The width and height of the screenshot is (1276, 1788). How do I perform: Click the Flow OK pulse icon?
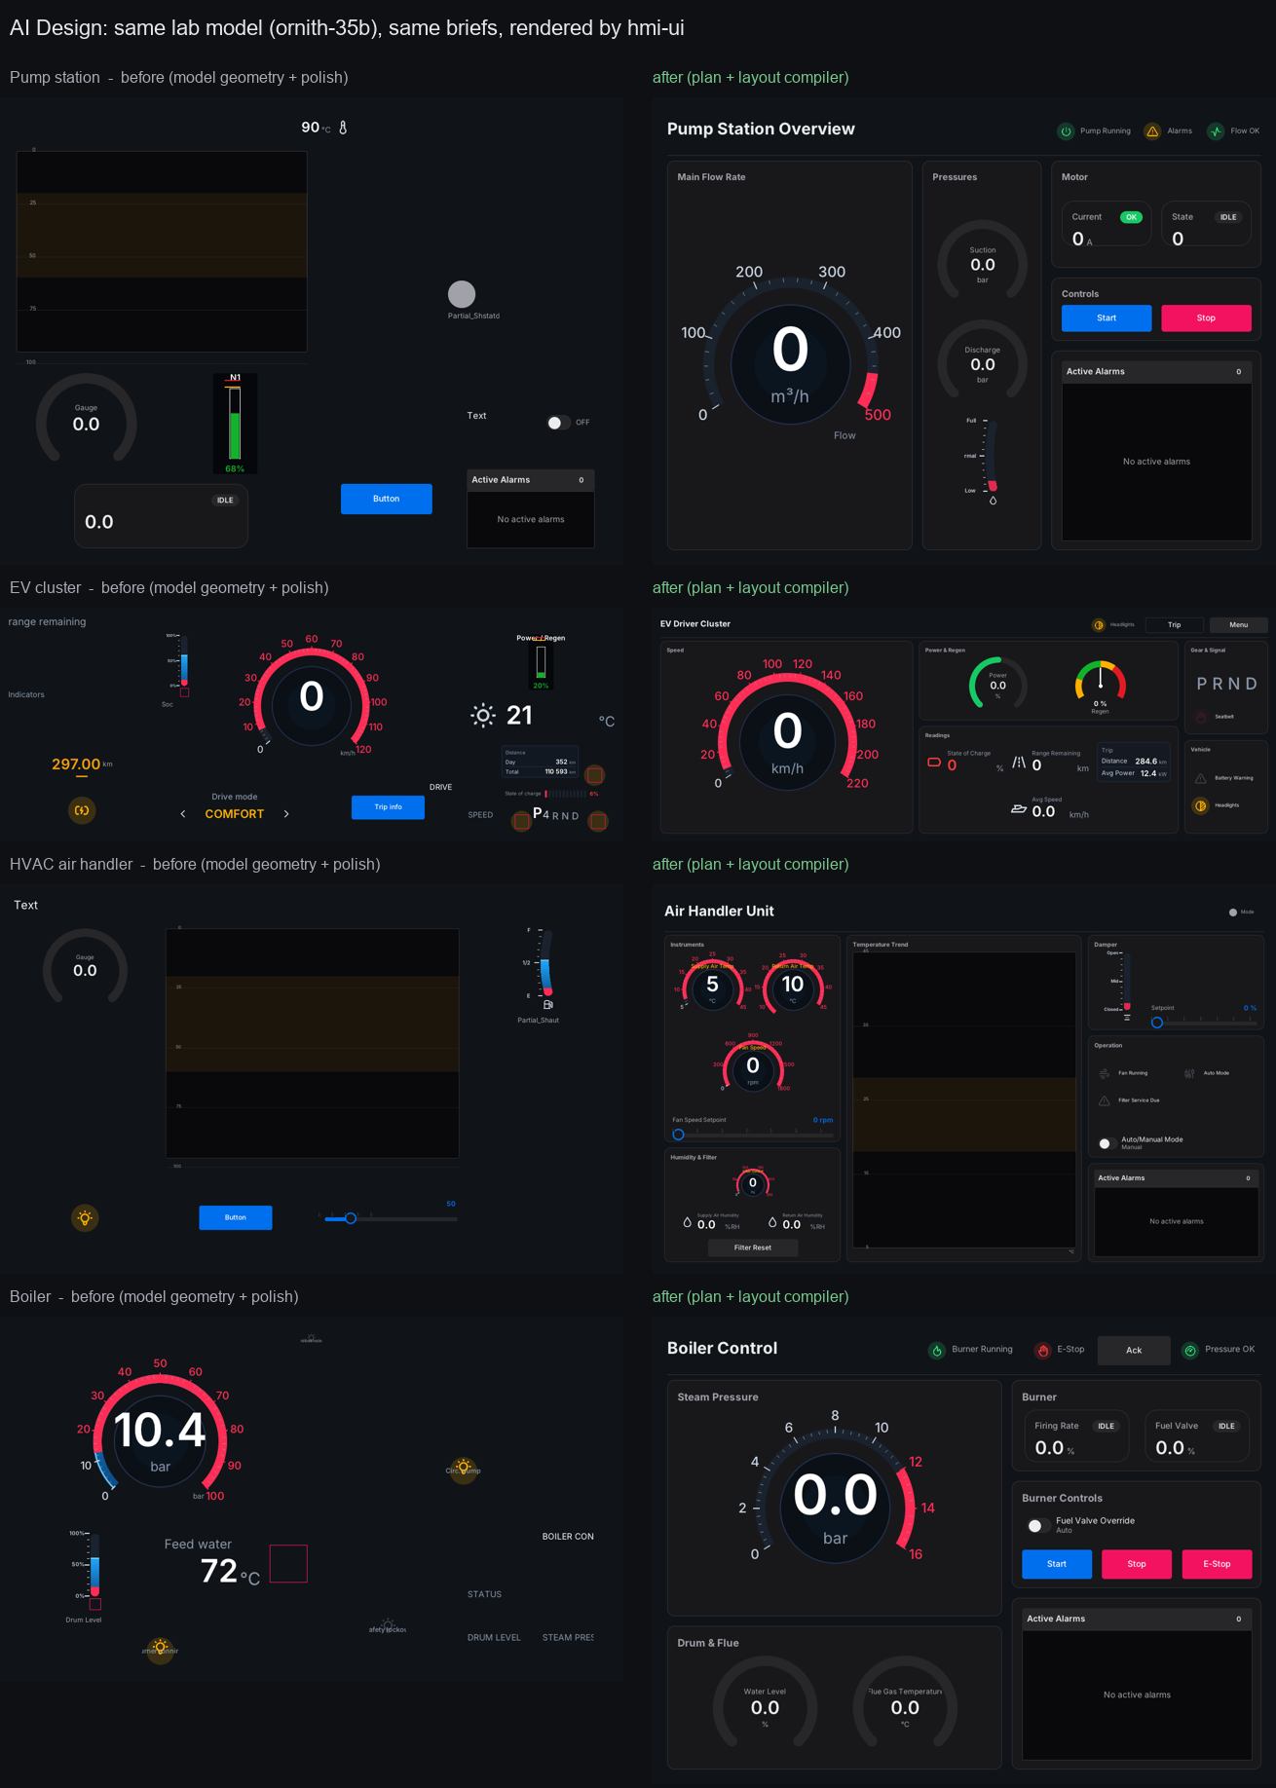coord(1216,131)
